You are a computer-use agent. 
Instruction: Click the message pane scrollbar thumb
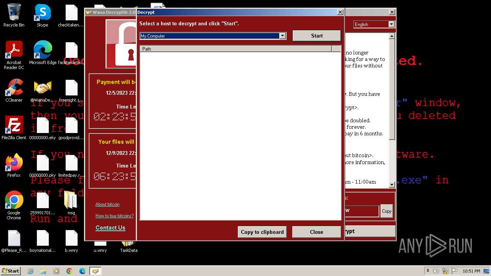[x=392, y=89]
